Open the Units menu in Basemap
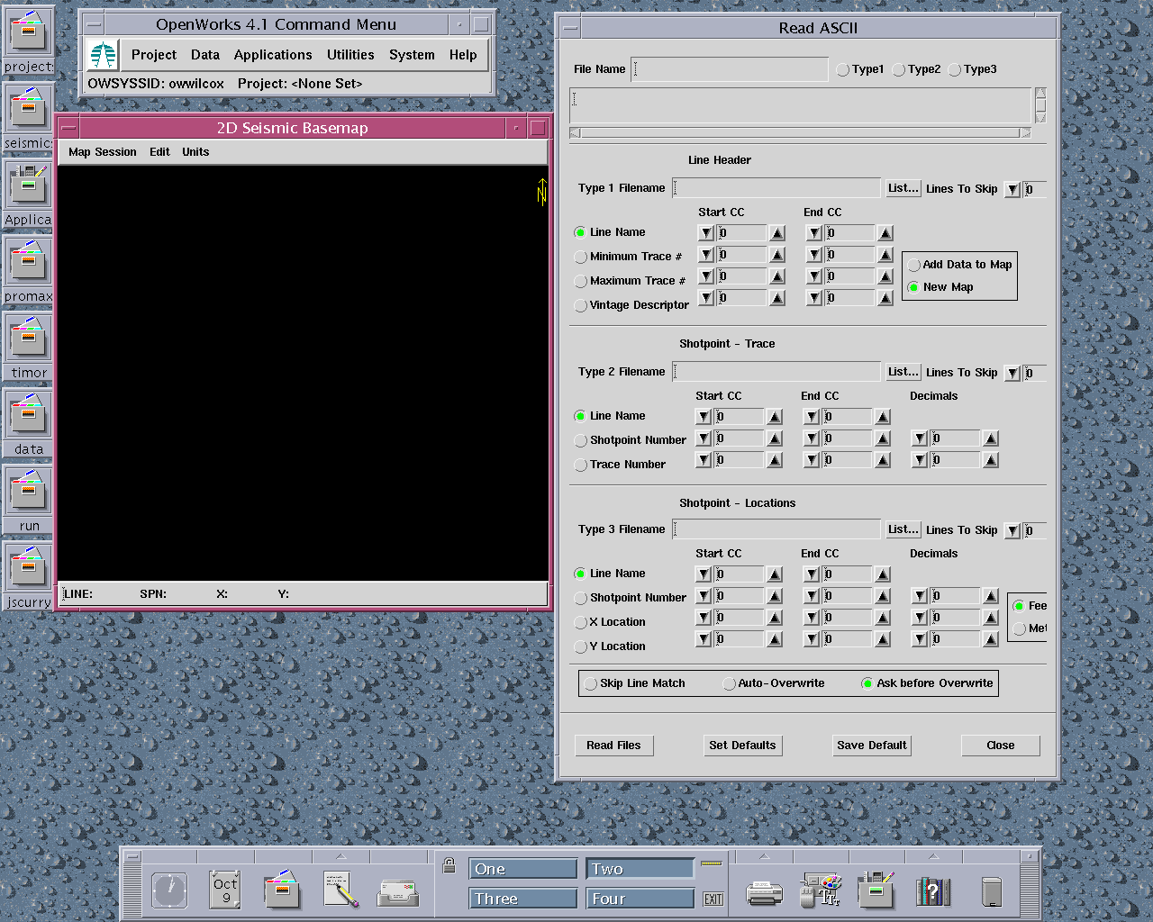 click(x=195, y=152)
